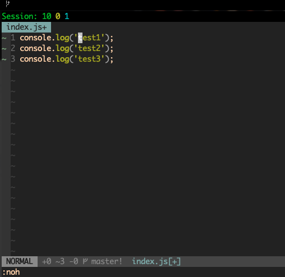Click the :noh command line text

11,272
